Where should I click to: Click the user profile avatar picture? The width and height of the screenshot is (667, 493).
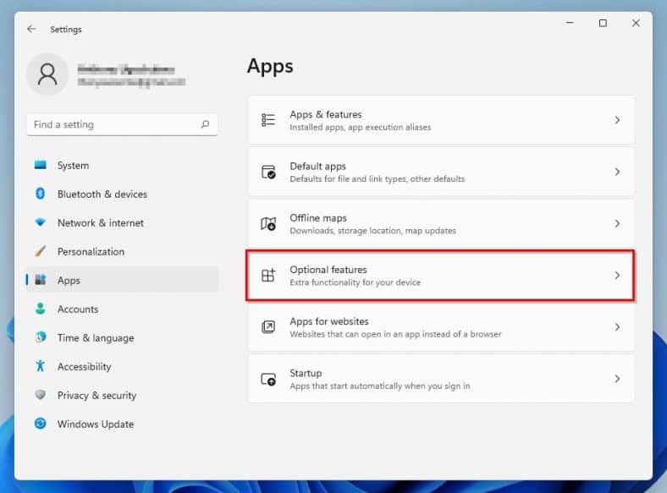point(47,74)
